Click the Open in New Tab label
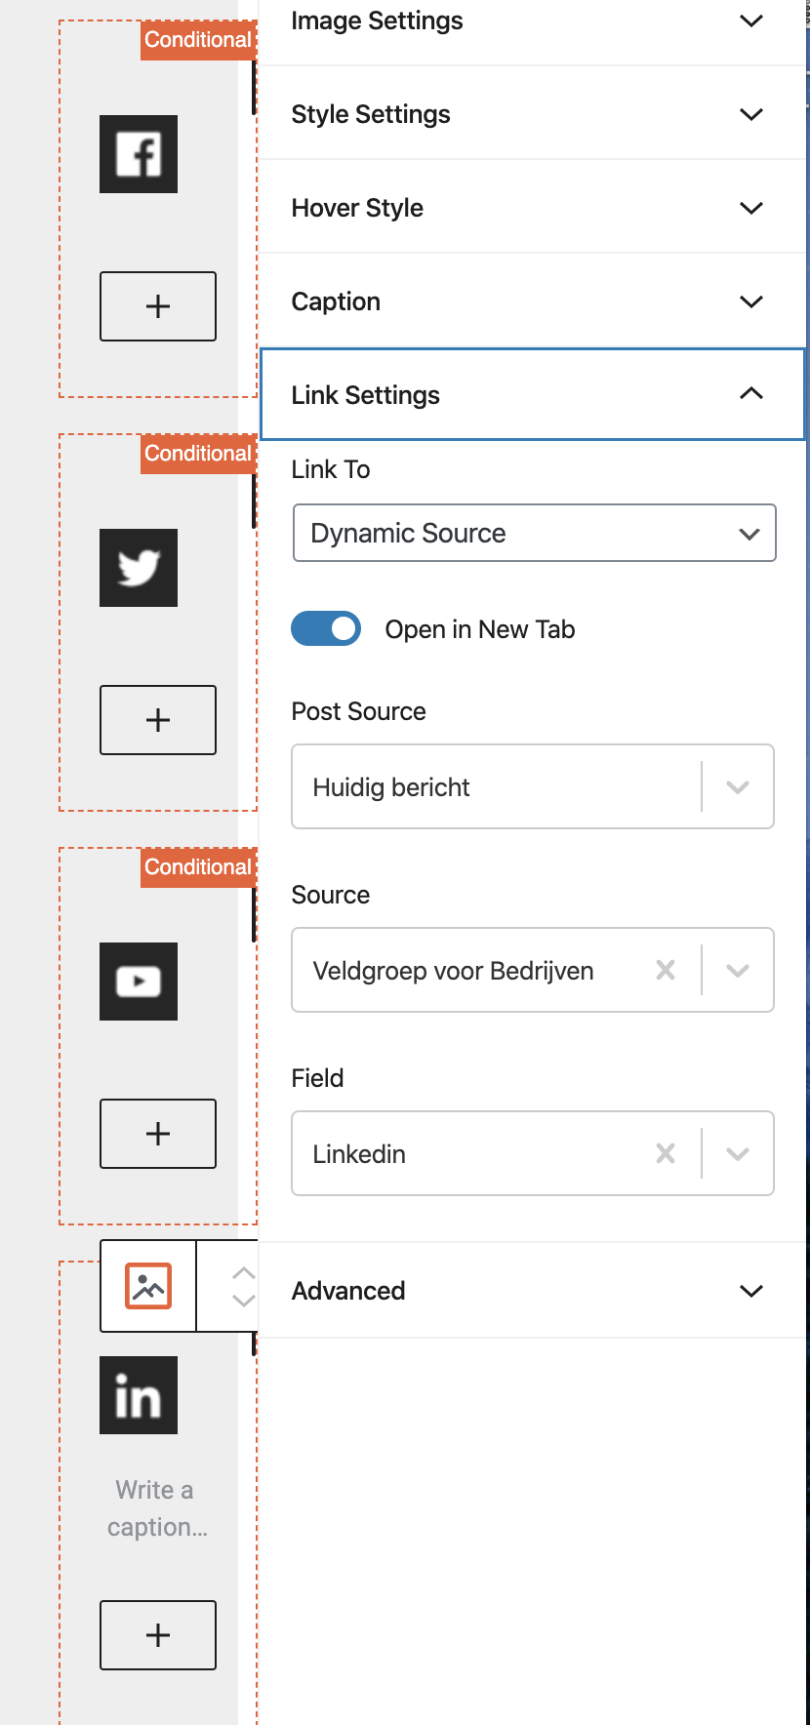The width and height of the screenshot is (810, 1725). tap(480, 629)
